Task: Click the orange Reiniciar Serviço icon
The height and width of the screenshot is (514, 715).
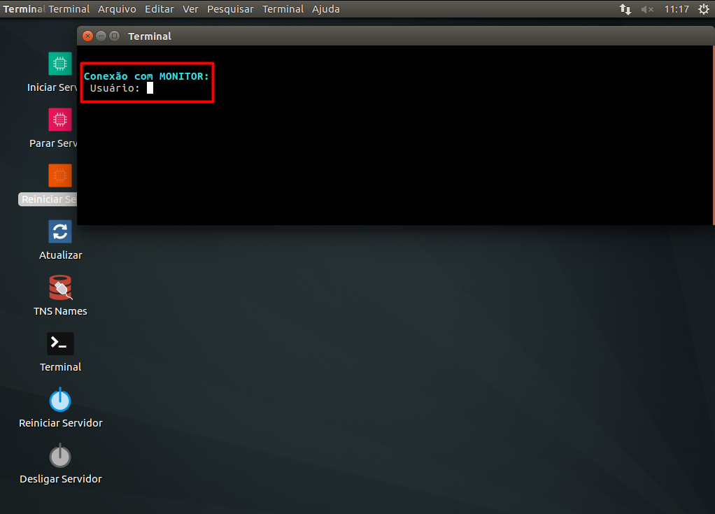Action: pos(59,176)
